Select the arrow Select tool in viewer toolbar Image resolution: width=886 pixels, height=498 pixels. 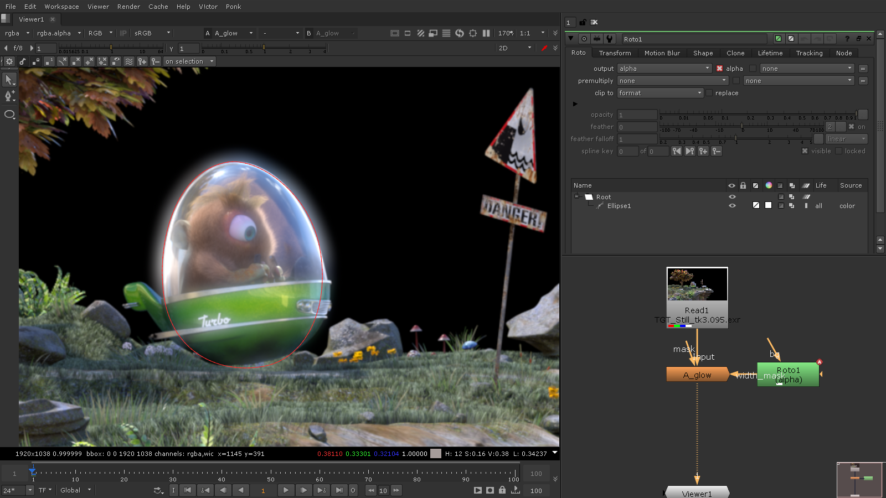pyautogui.click(x=9, y=80)
